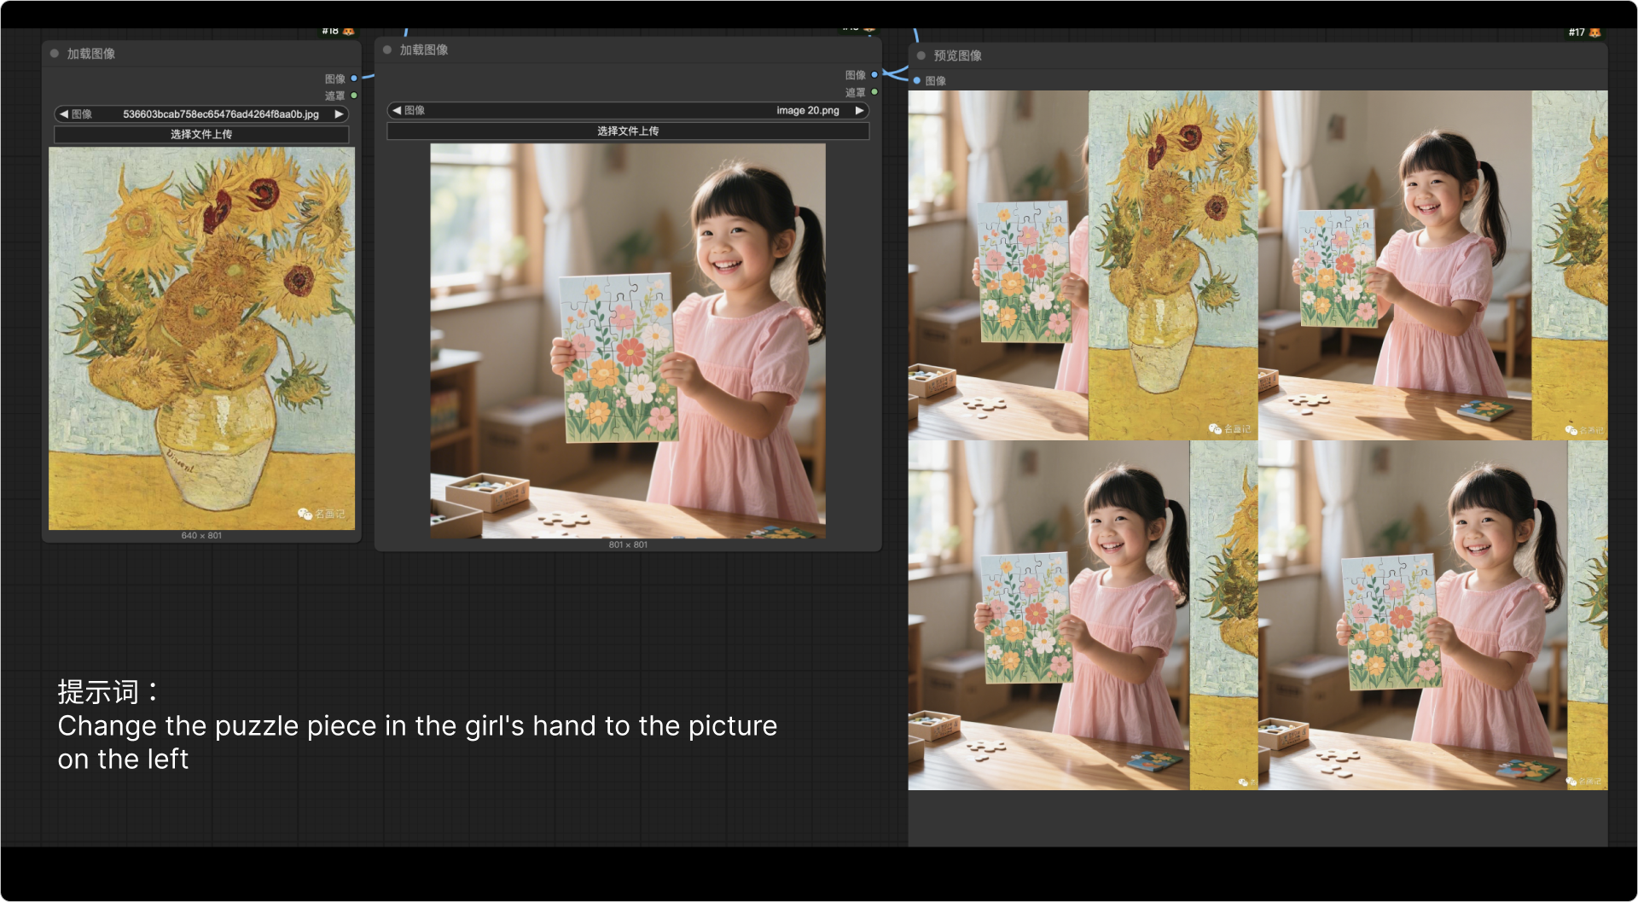Select previous image with left arrow beside image 20.png
The width and height of the screenshot is (1638, 902).
[x=396, y=111]
